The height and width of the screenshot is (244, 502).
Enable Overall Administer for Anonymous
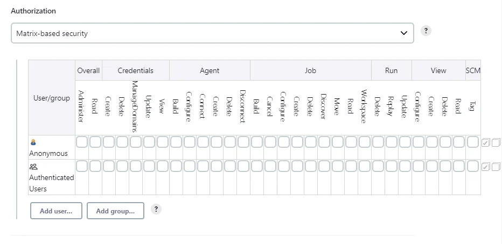82,142
